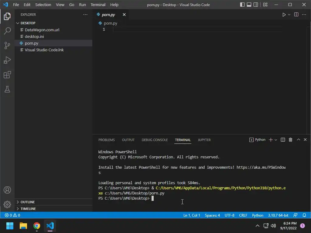311x233 pixels.
Task: Kill terminal with trash icon
Action: pyautogui.click(x=290, y=140)
